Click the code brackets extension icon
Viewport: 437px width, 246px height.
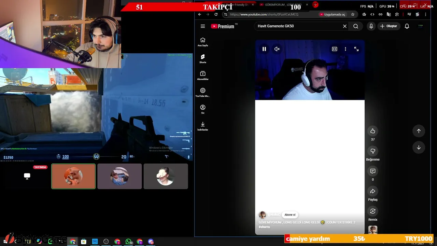[x=372, y=14]
